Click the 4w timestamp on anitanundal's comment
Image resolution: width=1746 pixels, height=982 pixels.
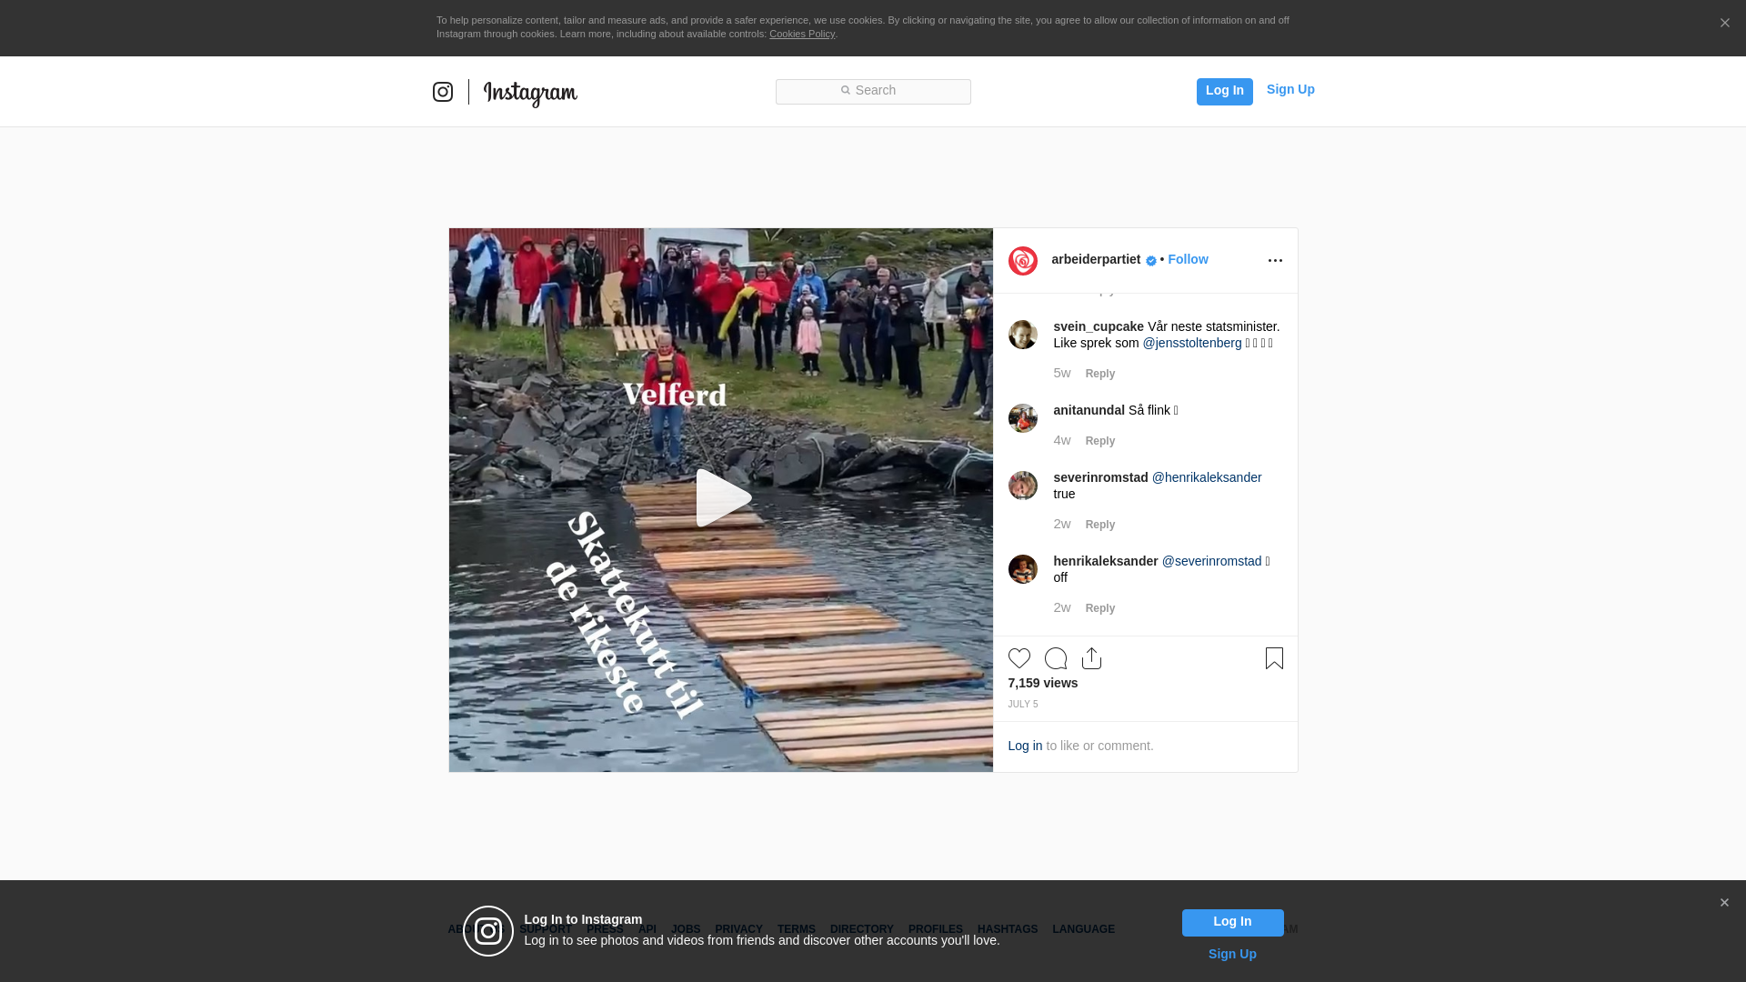click(x=1062, y=440)
